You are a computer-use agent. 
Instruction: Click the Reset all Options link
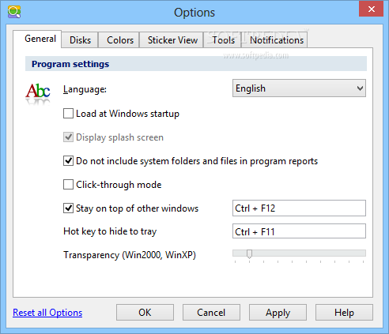[47, 313]
